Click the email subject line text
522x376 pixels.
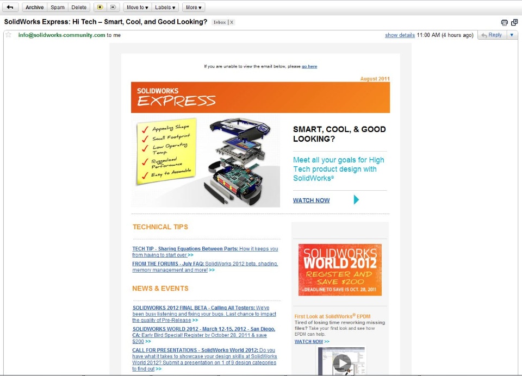coord(105,22)
